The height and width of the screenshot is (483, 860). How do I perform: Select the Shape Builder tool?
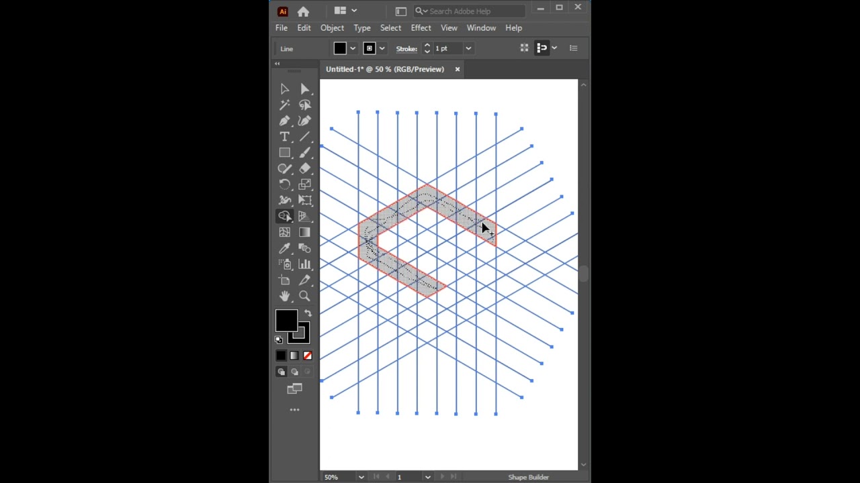coord(285,216)
